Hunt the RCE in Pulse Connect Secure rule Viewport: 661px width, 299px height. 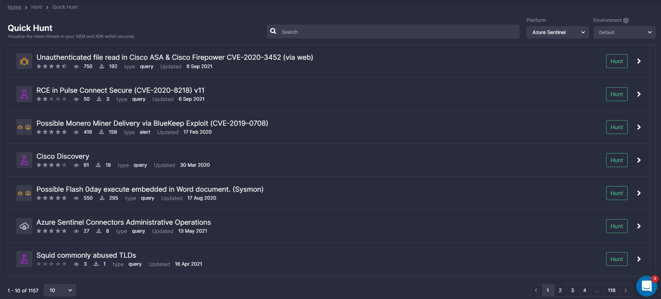(617, 94)
